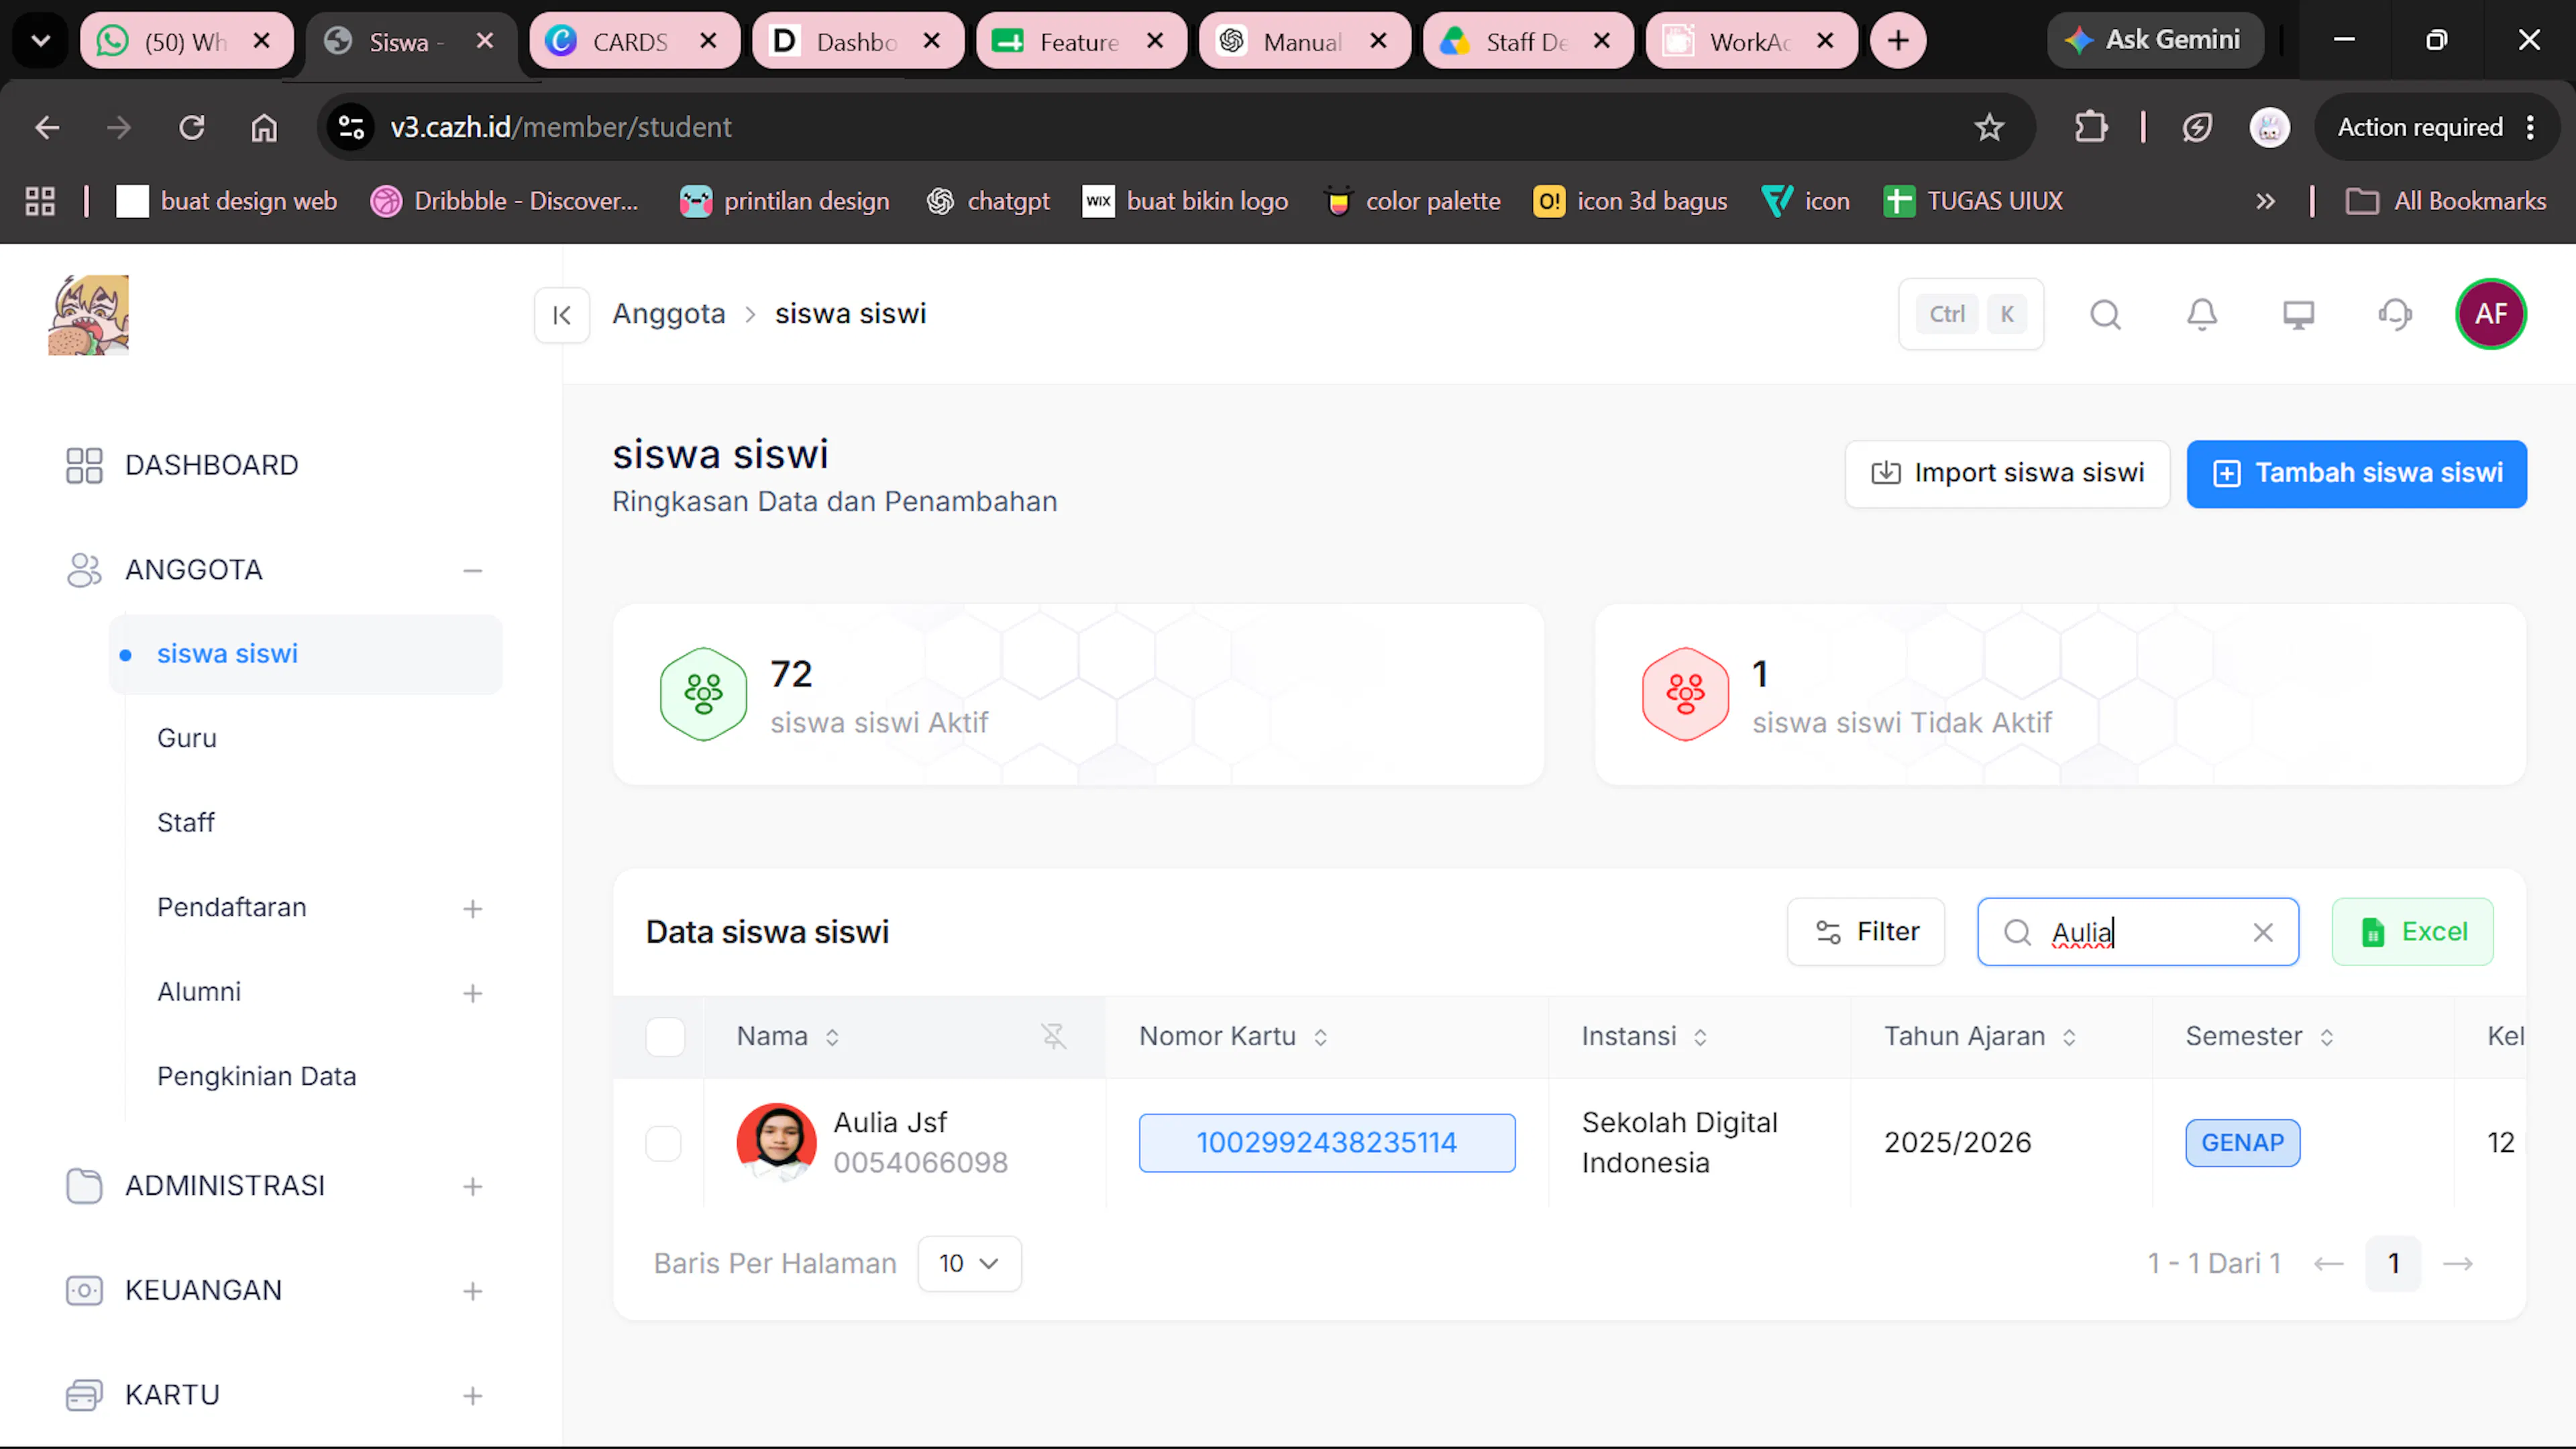Viewport: 2576px width, 1449px height.
Task: Sort the table by Nomor Kartu
Action: [x=1320, y=1037]
